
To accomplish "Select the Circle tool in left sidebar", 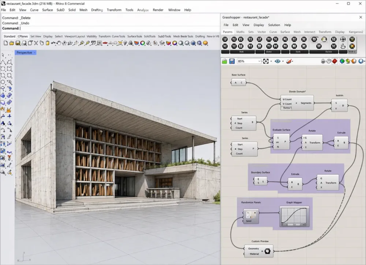I will [x=3, y=82].
